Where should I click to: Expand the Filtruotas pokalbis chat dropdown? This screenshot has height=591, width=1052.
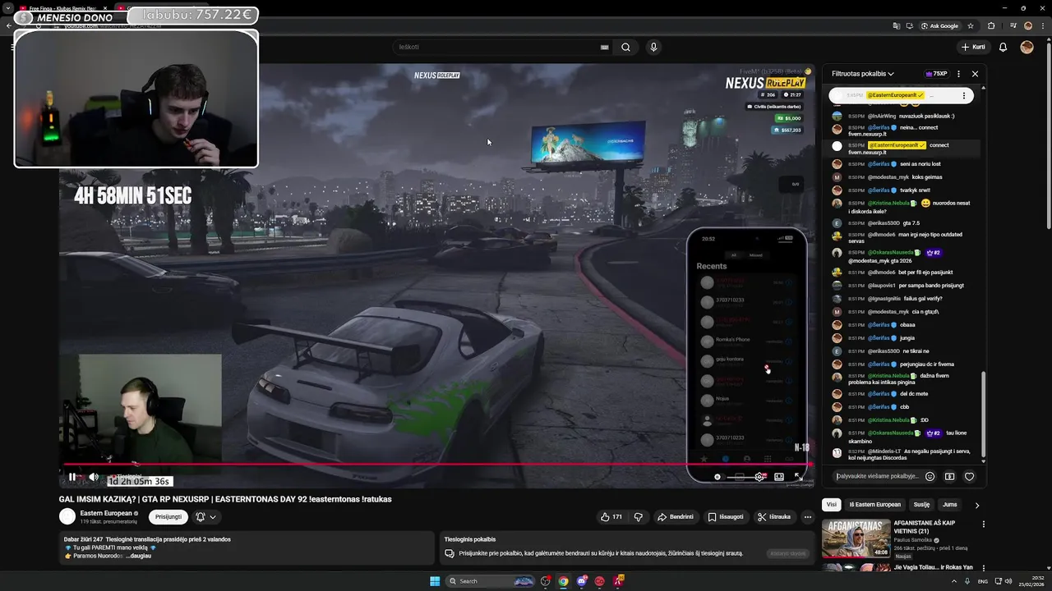point(863,74)
